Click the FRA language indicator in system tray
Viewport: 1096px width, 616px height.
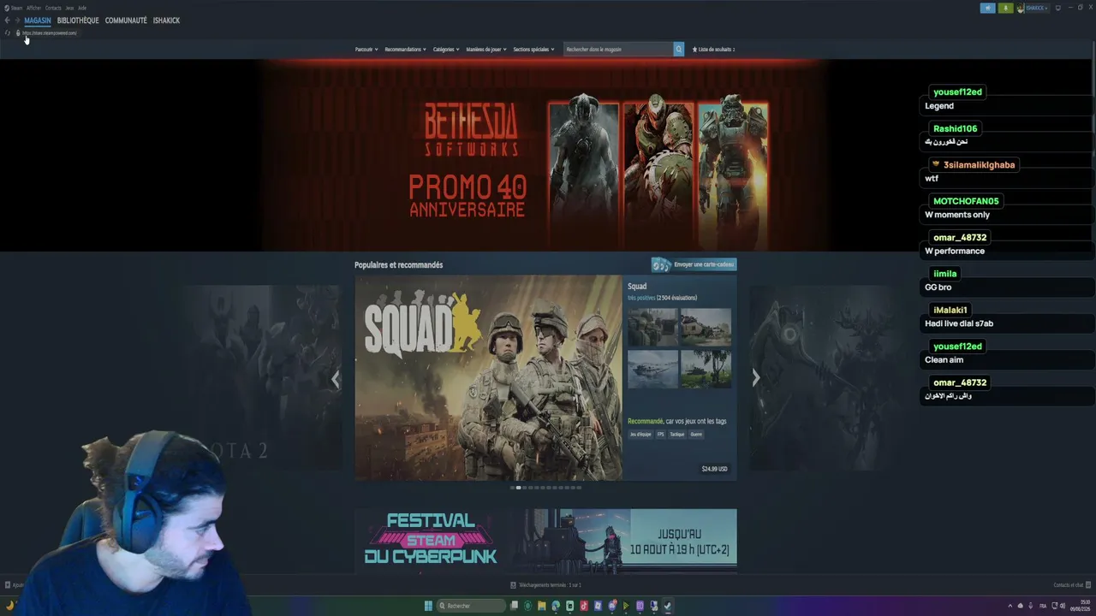click(x=1043, y=606)
